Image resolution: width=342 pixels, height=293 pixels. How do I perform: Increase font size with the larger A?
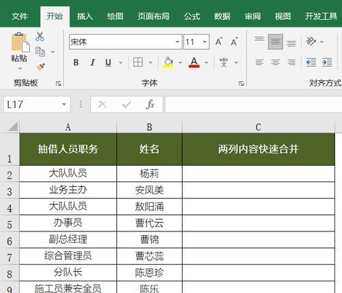pyautogui.click(x=219, y=42)
